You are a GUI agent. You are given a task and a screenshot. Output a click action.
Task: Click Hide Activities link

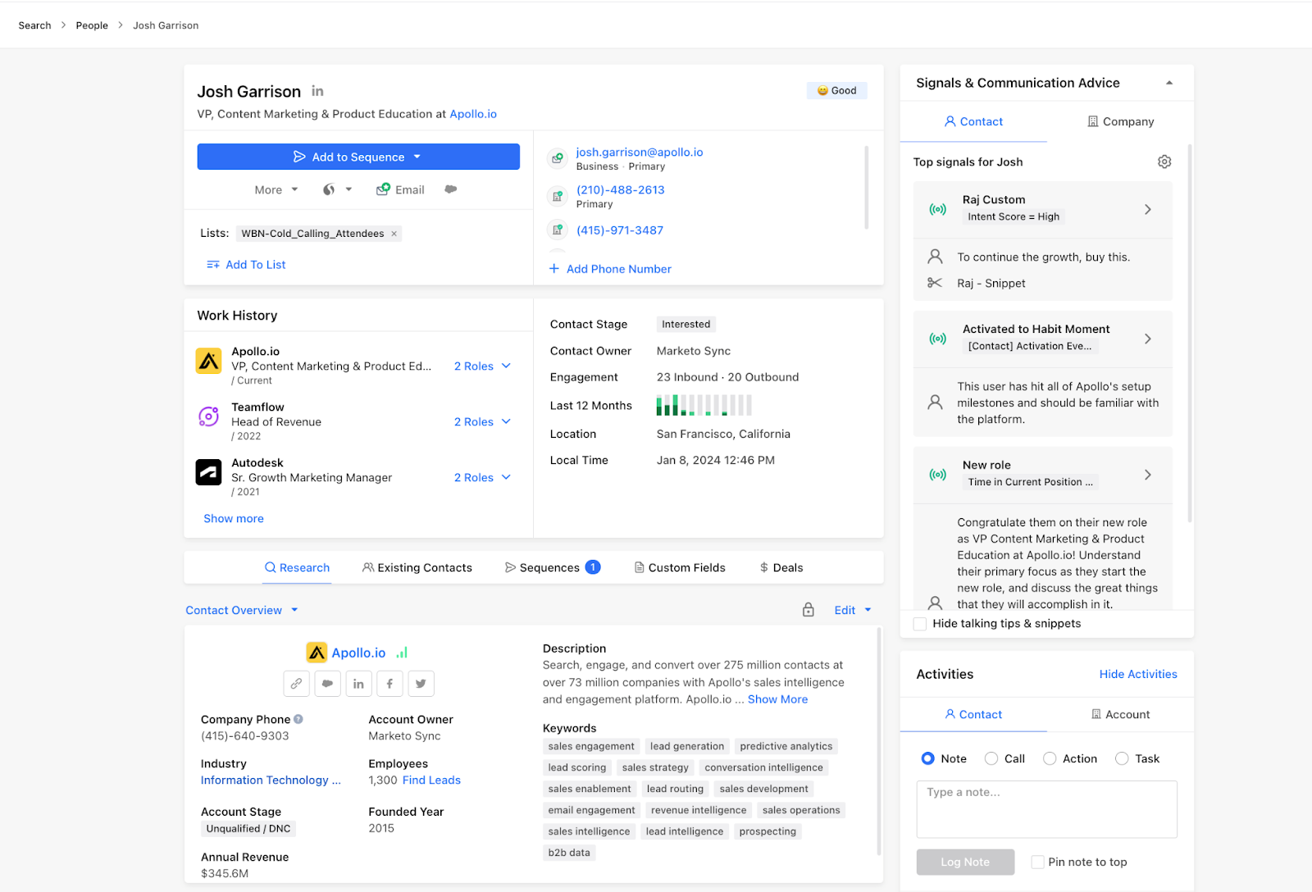[1138, 674]
